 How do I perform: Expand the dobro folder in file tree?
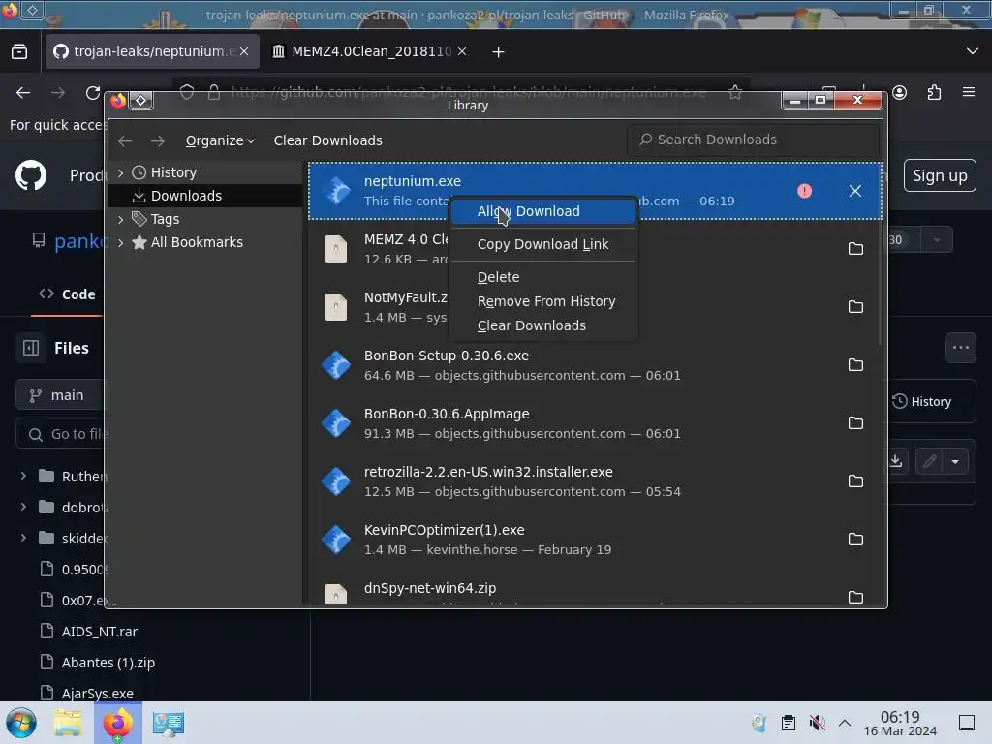pyautogui.click(x=23, y=507)
